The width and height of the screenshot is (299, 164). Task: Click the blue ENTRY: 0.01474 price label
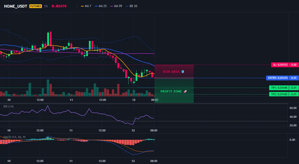(x=278, y=78)
